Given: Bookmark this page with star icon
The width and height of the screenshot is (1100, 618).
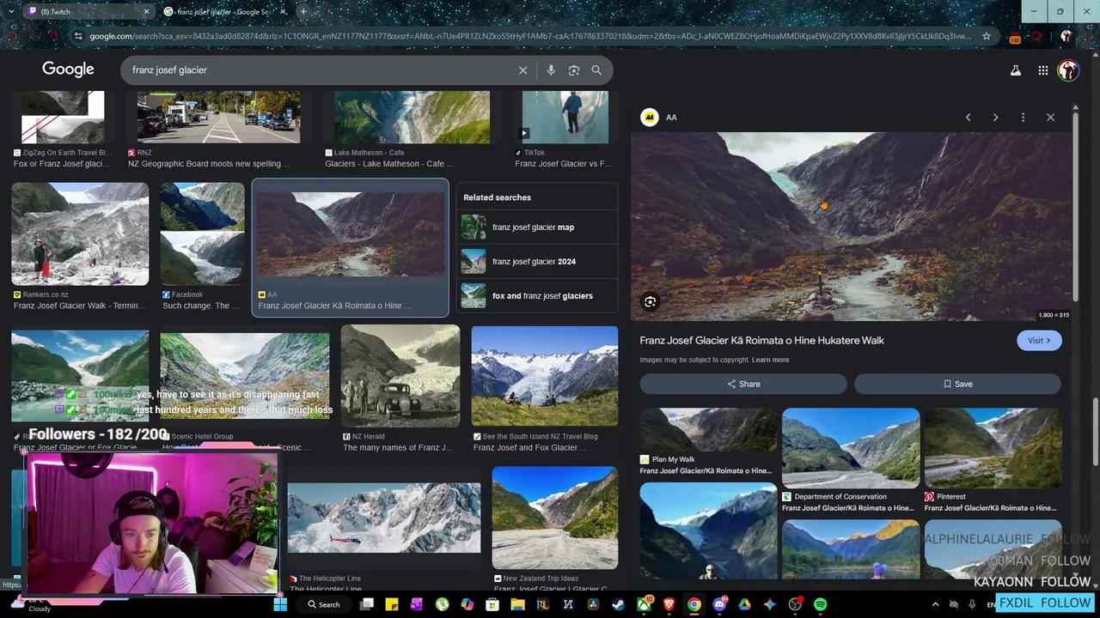Looking at the screenshot, I should click(987, 36).
